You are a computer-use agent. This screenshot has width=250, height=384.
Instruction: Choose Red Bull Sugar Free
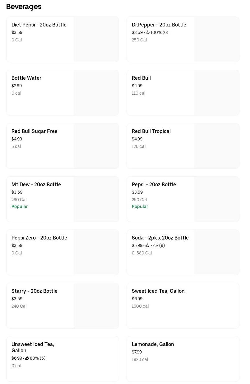(35, 131)
